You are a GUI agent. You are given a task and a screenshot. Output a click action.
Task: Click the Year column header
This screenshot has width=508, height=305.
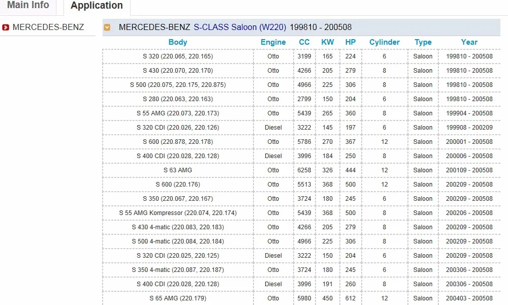(x=469, y=42)
